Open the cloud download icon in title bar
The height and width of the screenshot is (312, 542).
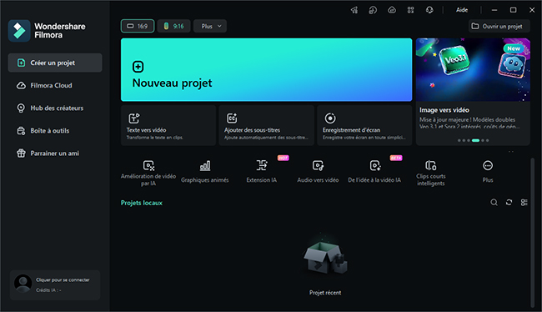392,10
